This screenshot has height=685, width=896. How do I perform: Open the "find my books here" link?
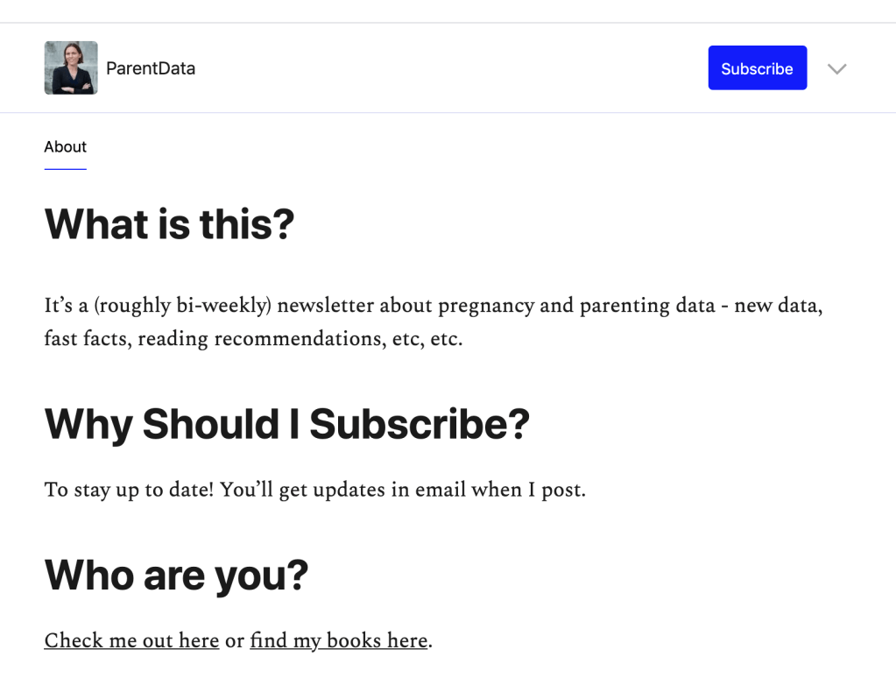click(x=338, y=641)
